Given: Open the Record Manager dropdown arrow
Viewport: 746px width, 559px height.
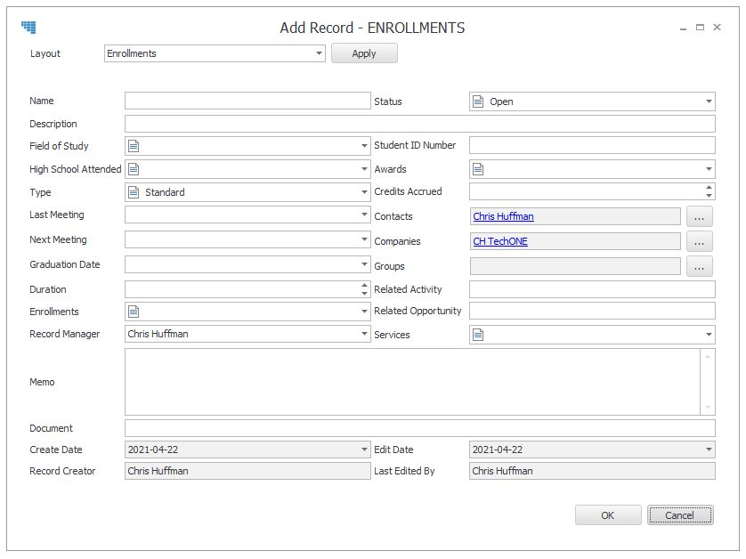Looking at the screenshot, I should [x=364, y=334].
